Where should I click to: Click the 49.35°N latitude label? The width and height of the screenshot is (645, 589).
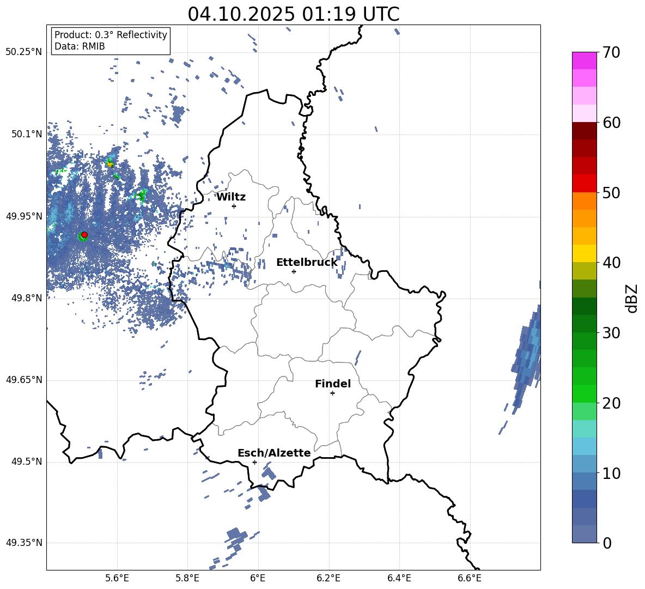tap(24, 543)
